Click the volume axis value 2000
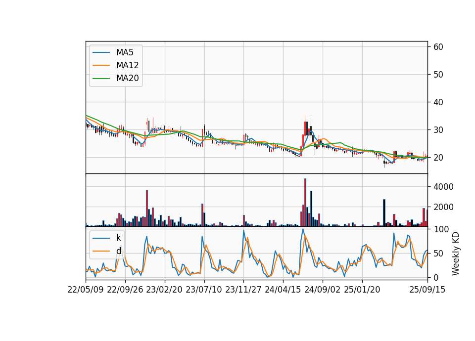The height and width of the screenshot is (341, 475). click(443, 207)
